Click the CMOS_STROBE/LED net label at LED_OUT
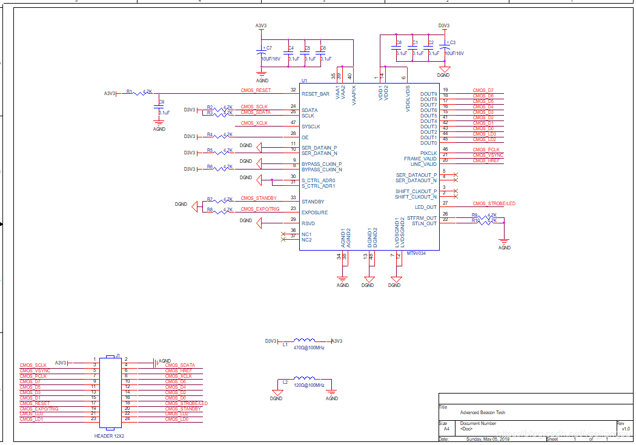 494,203
